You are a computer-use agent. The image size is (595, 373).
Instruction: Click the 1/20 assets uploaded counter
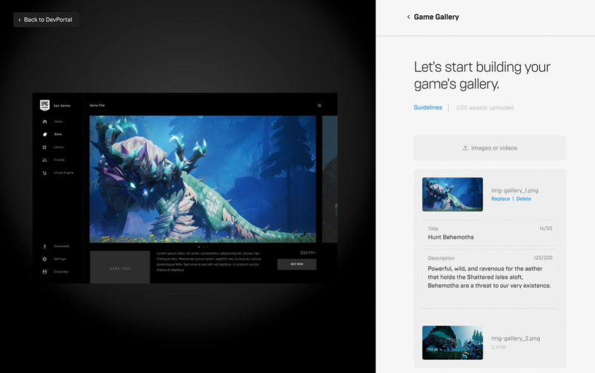484,107
